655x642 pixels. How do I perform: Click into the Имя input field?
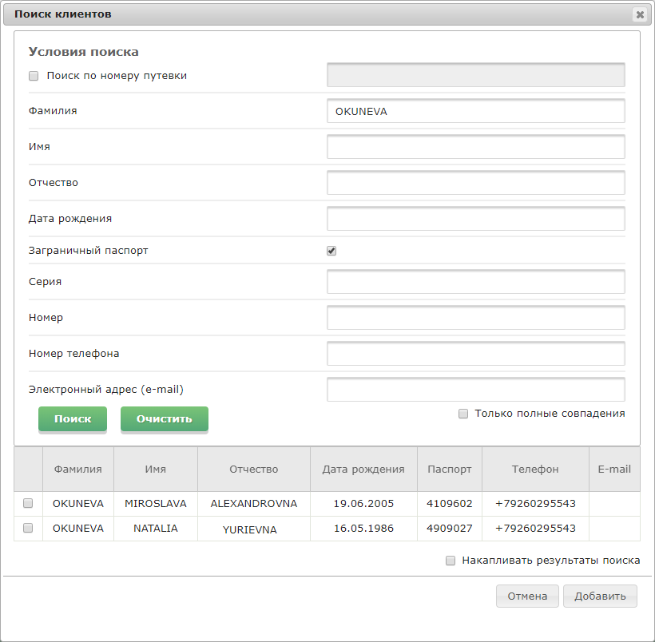tap(476, 147)
